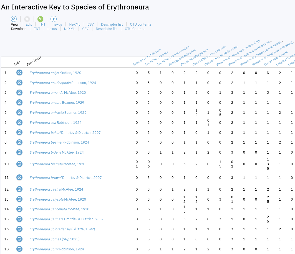Viewport: 295px width, 254px height.
Task: Click the code icon beside Erythroneura amanda
Action: (x=19, y=92)
